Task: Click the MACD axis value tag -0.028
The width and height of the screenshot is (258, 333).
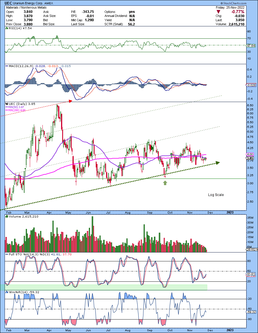Action: click(x=251, y=85)
